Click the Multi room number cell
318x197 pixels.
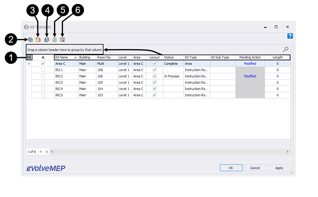tap(107, 64)
